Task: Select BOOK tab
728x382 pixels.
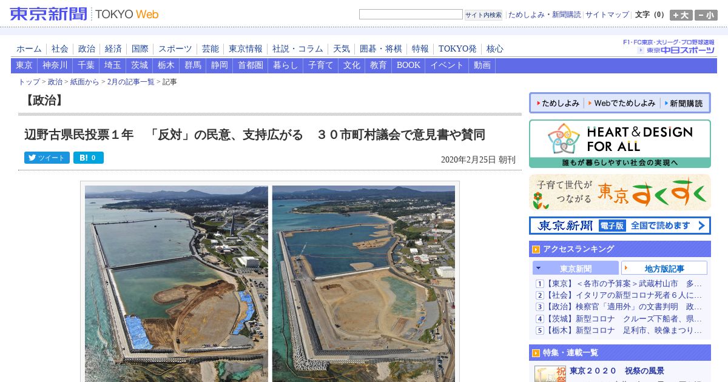Action: pyautogui.click(x=409, y=65)
